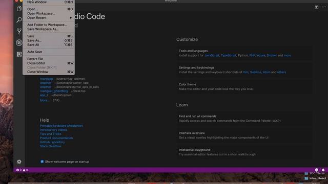Click more link under Tools and languages
The width and height of the screenshot is (328, 184).
pyautogui.click(x=287, y=55)
